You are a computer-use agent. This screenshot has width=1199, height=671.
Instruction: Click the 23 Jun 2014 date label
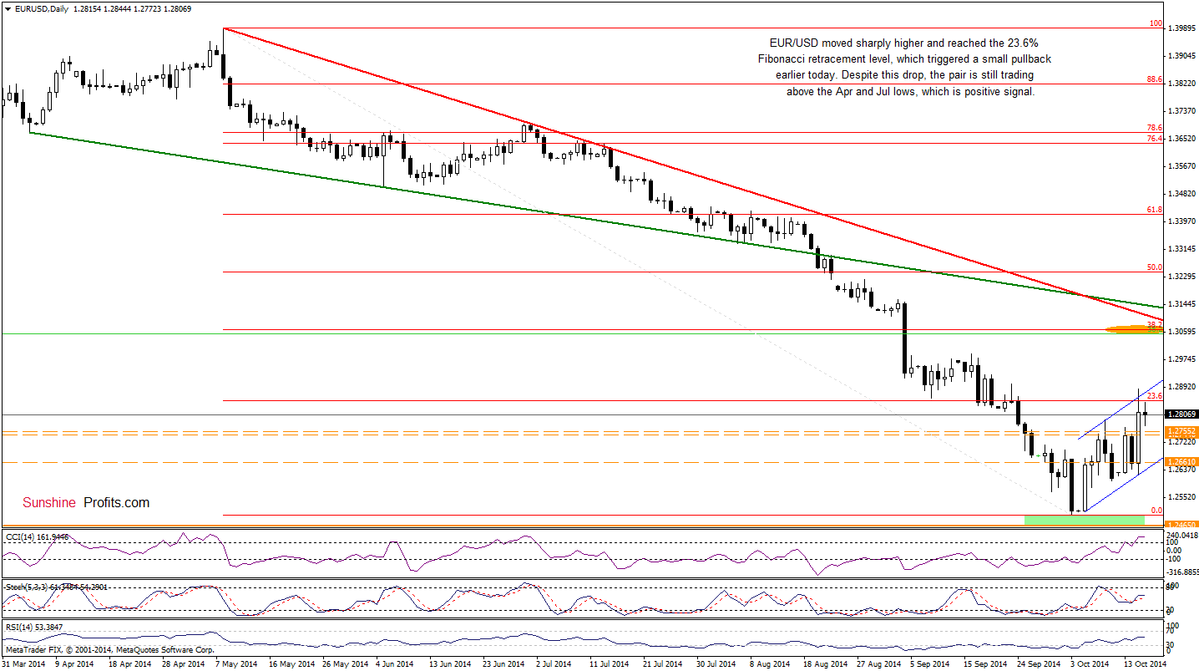[x=503, y=663]
